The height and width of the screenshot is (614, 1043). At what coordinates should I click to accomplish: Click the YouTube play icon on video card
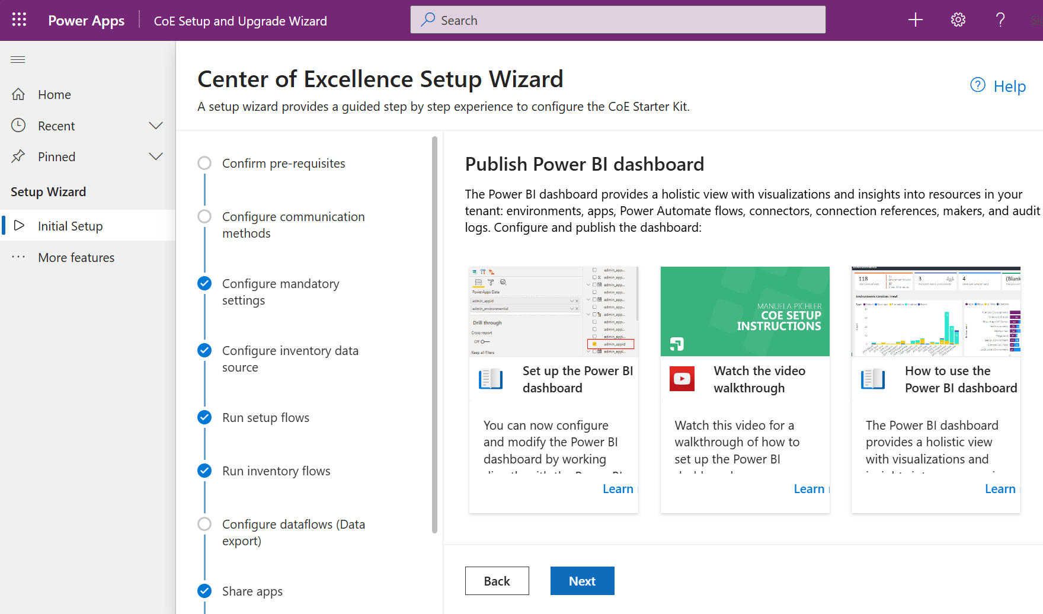click(x=682, y=379)
